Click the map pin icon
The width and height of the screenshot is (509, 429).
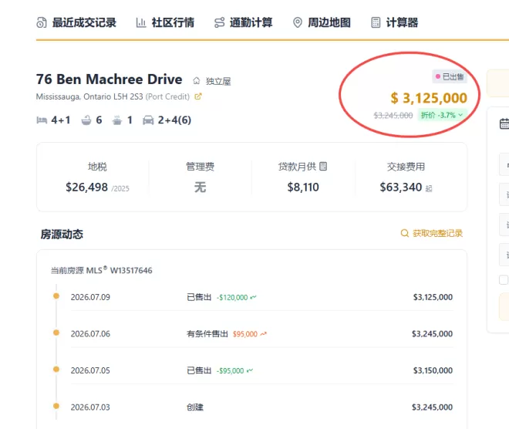click(298, 22)
